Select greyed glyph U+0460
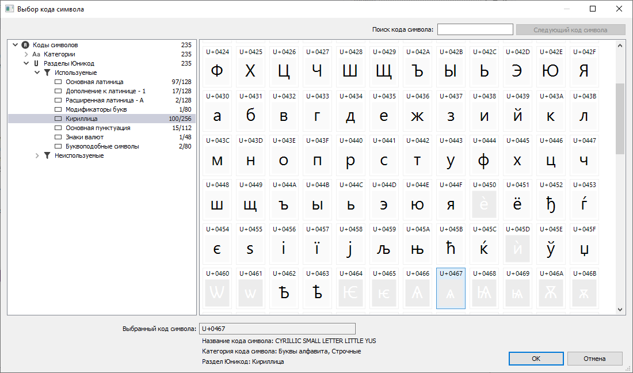Viewport: 633px width, 373px height. (217, 288)
